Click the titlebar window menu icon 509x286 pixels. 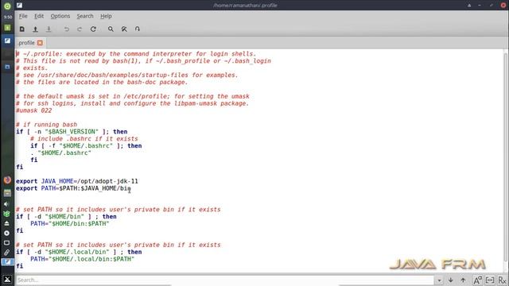pos(19,6)
